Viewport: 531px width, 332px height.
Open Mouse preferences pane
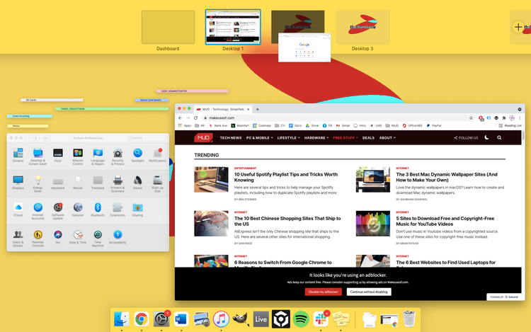click(78, 183)
